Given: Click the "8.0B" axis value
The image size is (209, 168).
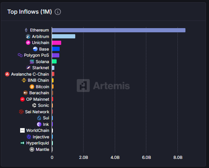Looking at the screenshot, I should 178,157.
